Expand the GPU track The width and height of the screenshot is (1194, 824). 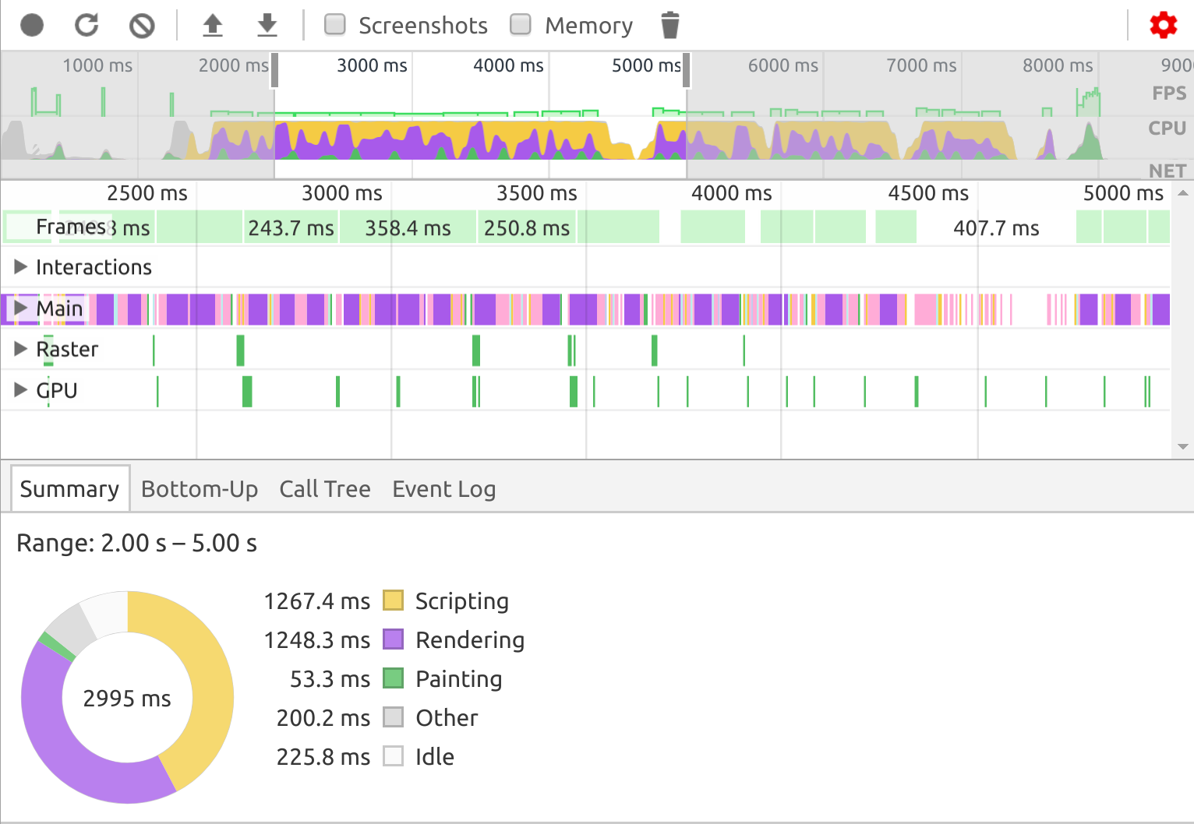(x=21, y=390)
